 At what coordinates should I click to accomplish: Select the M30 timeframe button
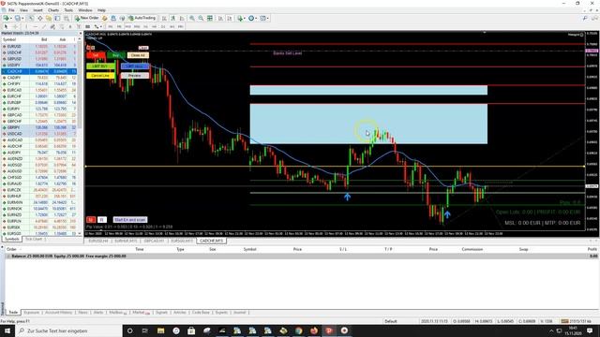tap(137, 26)
